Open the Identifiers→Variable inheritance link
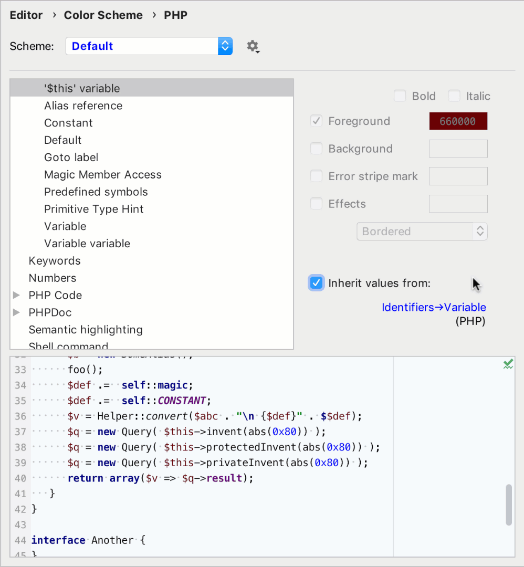The image size is (524, 567). pyautogui.click(x=434, y=307)
